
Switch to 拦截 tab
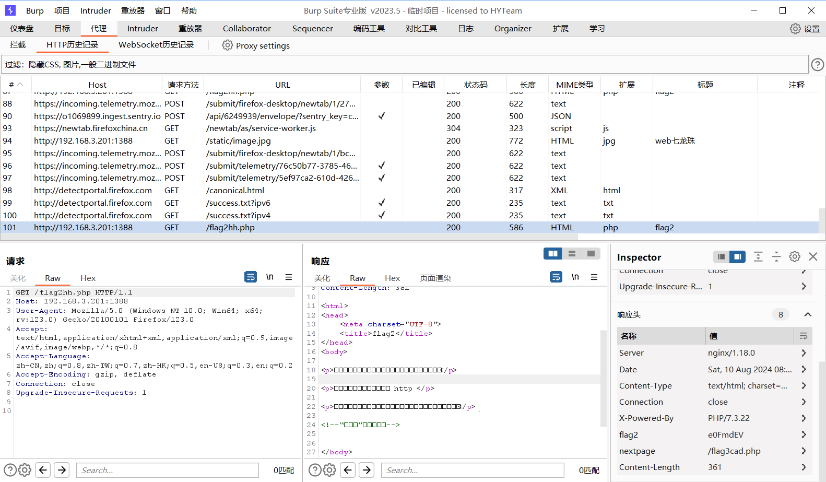[x=18, y=45]
